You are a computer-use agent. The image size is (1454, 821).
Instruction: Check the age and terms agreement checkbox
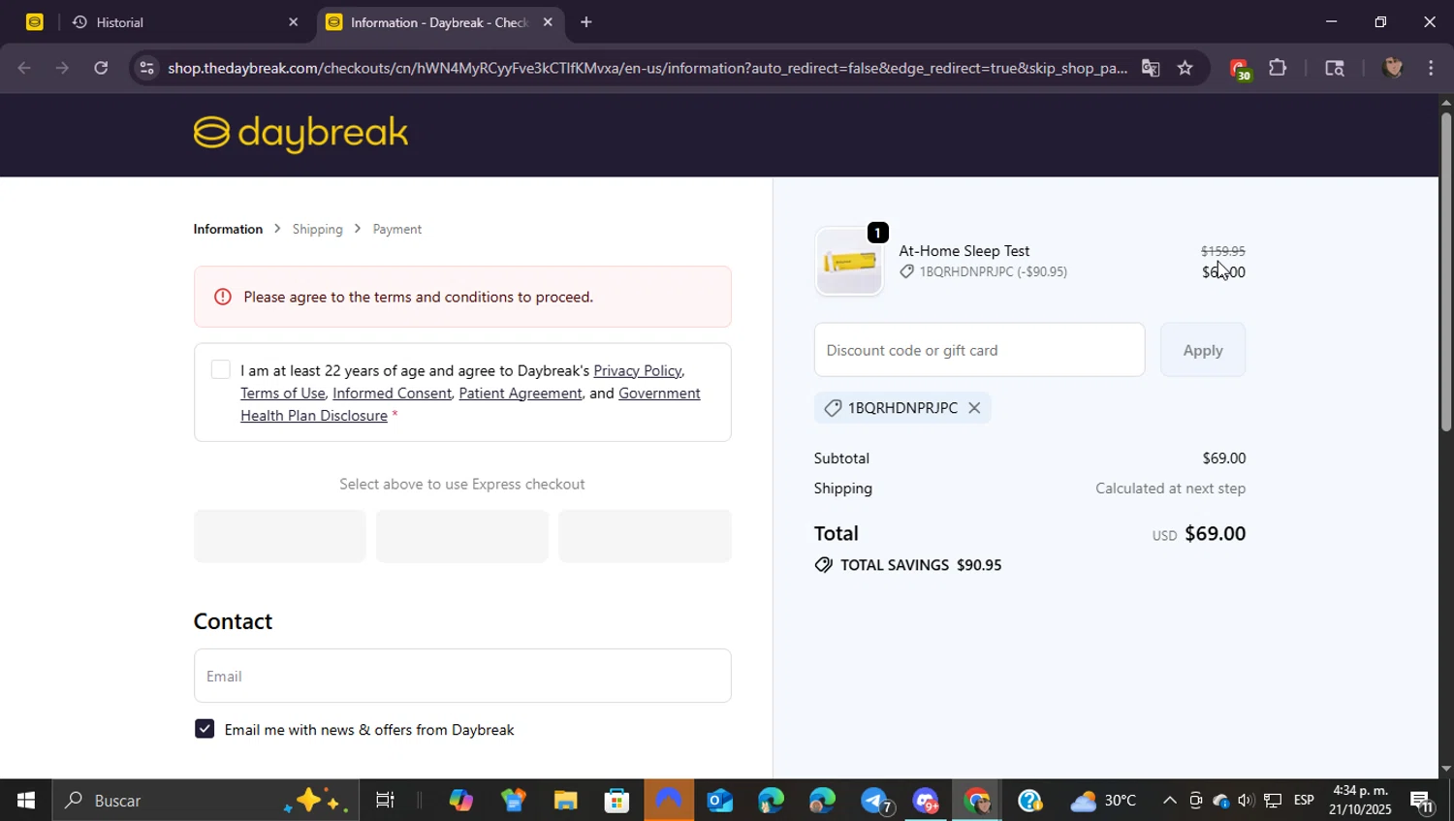220,370
